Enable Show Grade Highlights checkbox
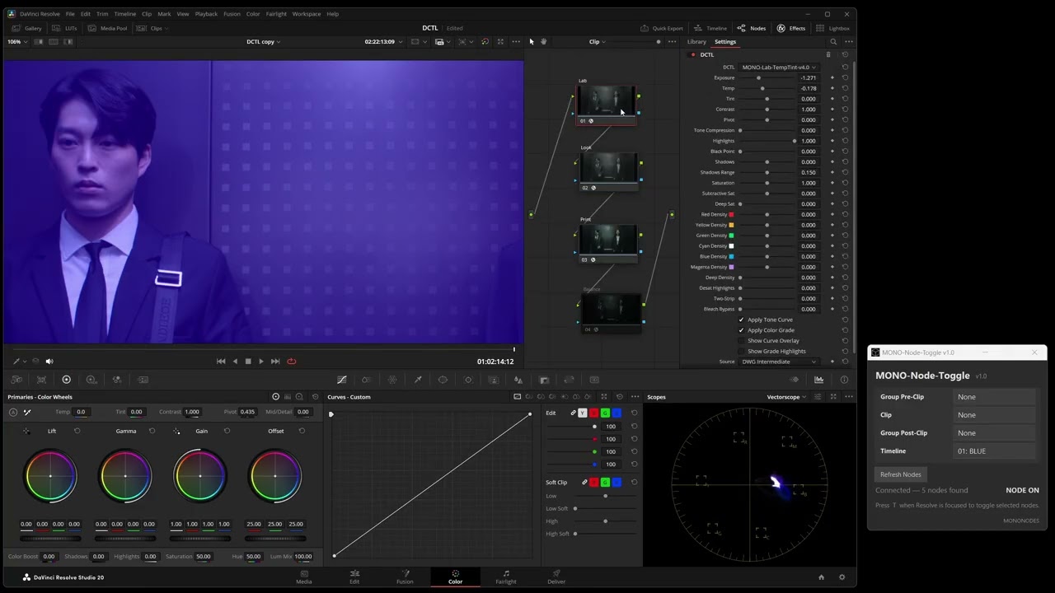 click(741, 351)
